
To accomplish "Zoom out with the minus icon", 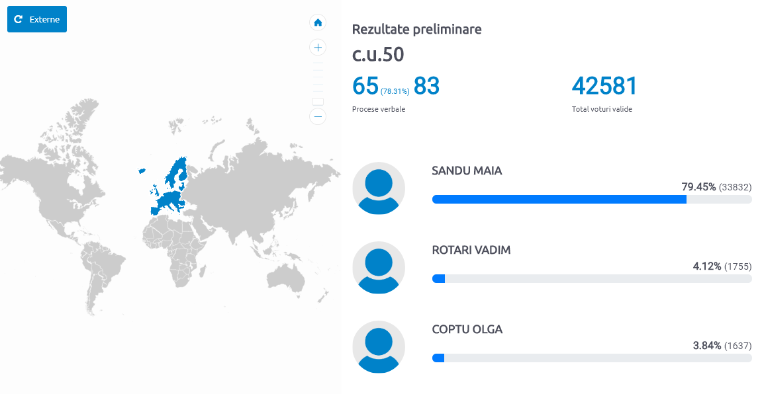I will click(318, 116).
